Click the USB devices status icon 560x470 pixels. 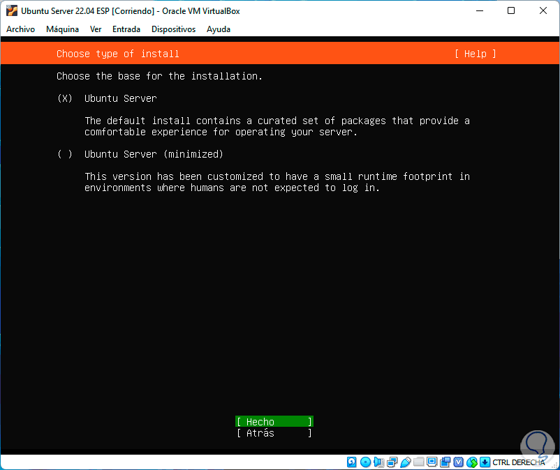(x=406, y=462)
